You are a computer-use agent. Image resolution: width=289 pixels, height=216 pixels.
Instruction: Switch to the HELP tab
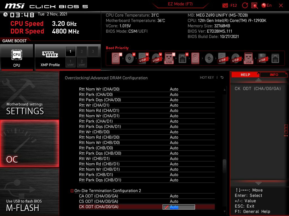click(245, 75)
